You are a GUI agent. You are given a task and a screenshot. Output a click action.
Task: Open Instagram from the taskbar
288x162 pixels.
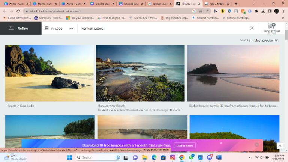click(x=172, y=157)
